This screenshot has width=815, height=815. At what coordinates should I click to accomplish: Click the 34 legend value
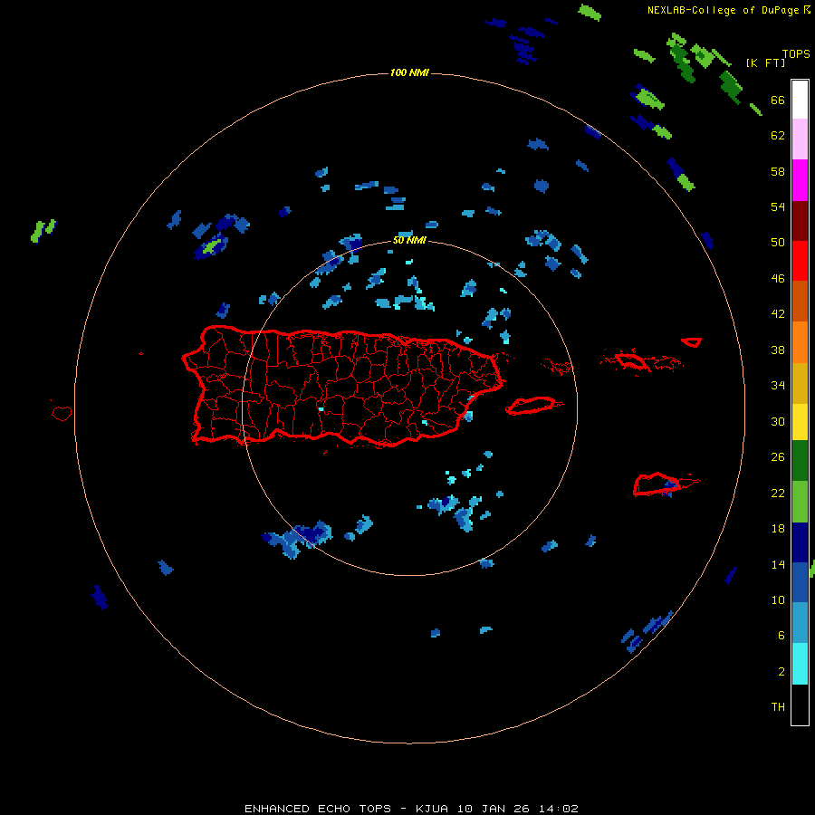pos(778,386)
